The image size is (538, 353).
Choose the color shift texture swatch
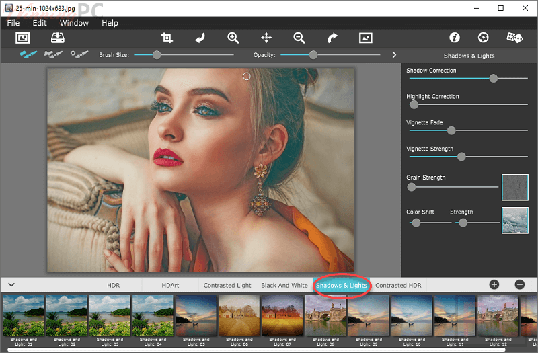[x=514, y=221]
